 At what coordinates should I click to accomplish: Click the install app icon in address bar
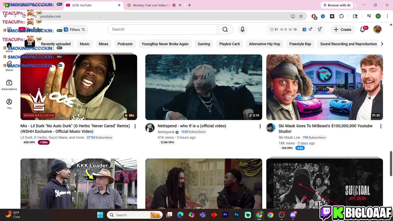point(293,16)
